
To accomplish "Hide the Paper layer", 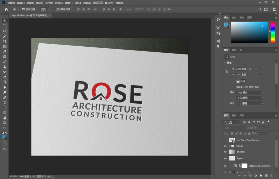I will 225,158.
